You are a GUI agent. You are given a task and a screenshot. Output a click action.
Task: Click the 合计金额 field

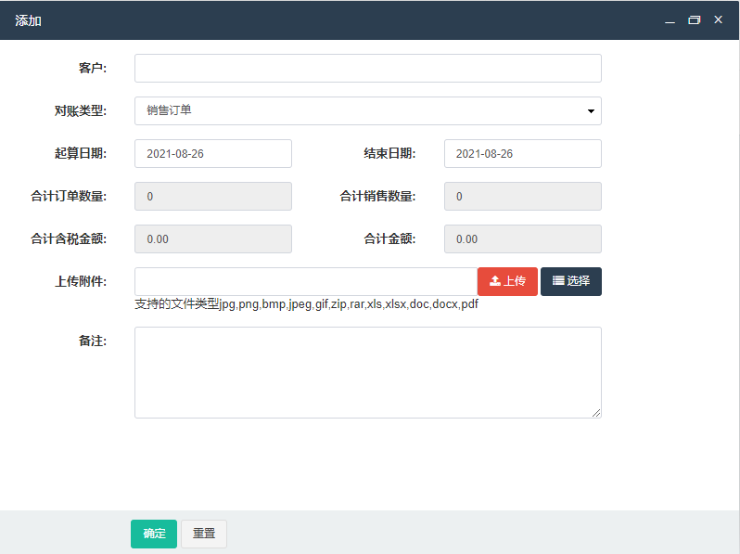click(522, 239)
